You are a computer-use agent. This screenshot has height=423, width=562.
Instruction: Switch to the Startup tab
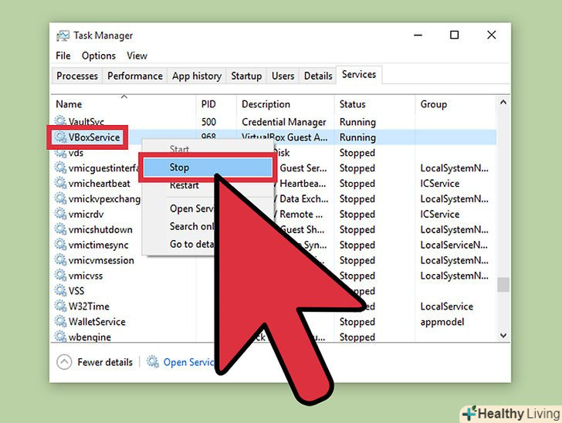tap(246, 76)
